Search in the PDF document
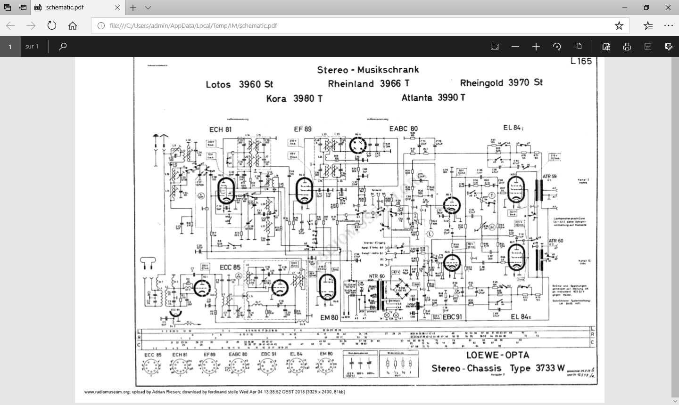The width and height of the screenshot is (679, 405). coord(63,47)
